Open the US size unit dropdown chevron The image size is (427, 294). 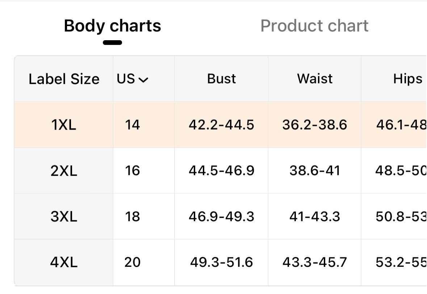[143, 80]
